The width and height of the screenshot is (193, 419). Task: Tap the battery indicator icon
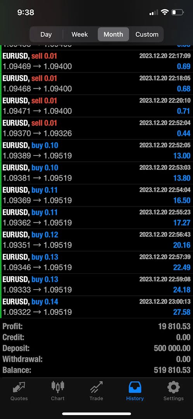coord(178,12)
